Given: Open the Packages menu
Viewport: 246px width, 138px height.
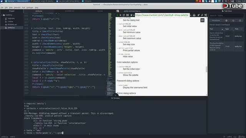Looking at the screenshot, I should point(30,8).
